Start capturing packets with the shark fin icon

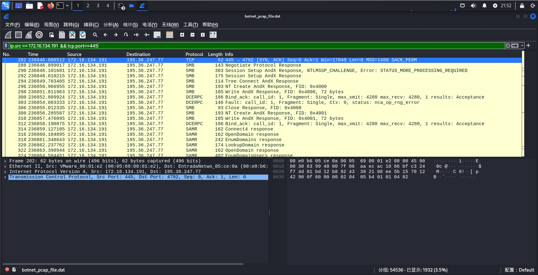pos(8,35)
